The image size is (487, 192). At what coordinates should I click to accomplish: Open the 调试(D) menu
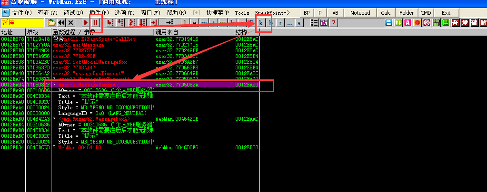(x=73, y=13)
